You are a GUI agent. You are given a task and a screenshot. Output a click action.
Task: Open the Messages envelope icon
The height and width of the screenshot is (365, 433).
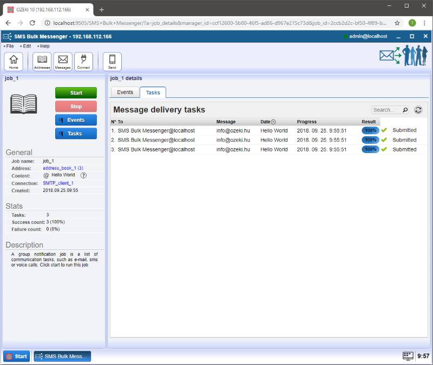point(63,62)
